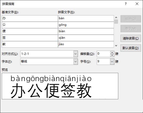Click the 字号 field showing 9
Screen dimensions: 143x113
[x=103, y=62]
